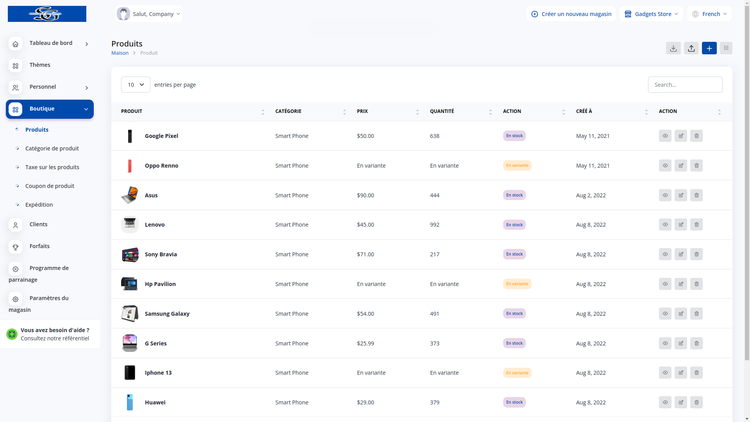Click the import upload icon button
This screenshot has height=422, width=750.
[691, 48]
